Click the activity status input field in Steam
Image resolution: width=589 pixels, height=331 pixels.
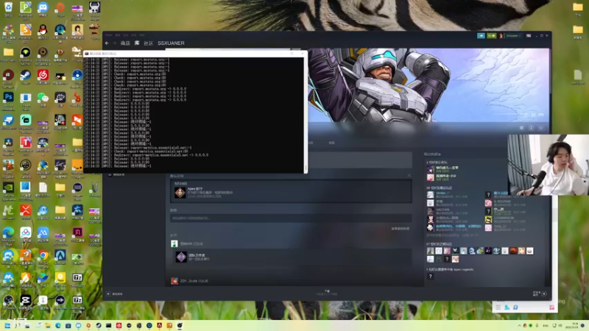tap(291, 218)
